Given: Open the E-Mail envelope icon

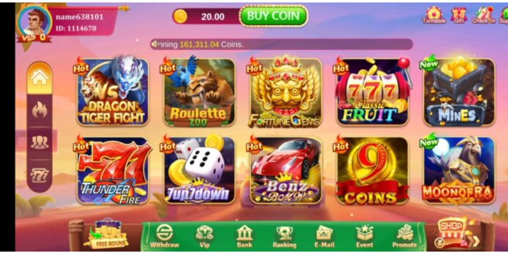Looking at the screenshot, I should click(x=324, y=236).
